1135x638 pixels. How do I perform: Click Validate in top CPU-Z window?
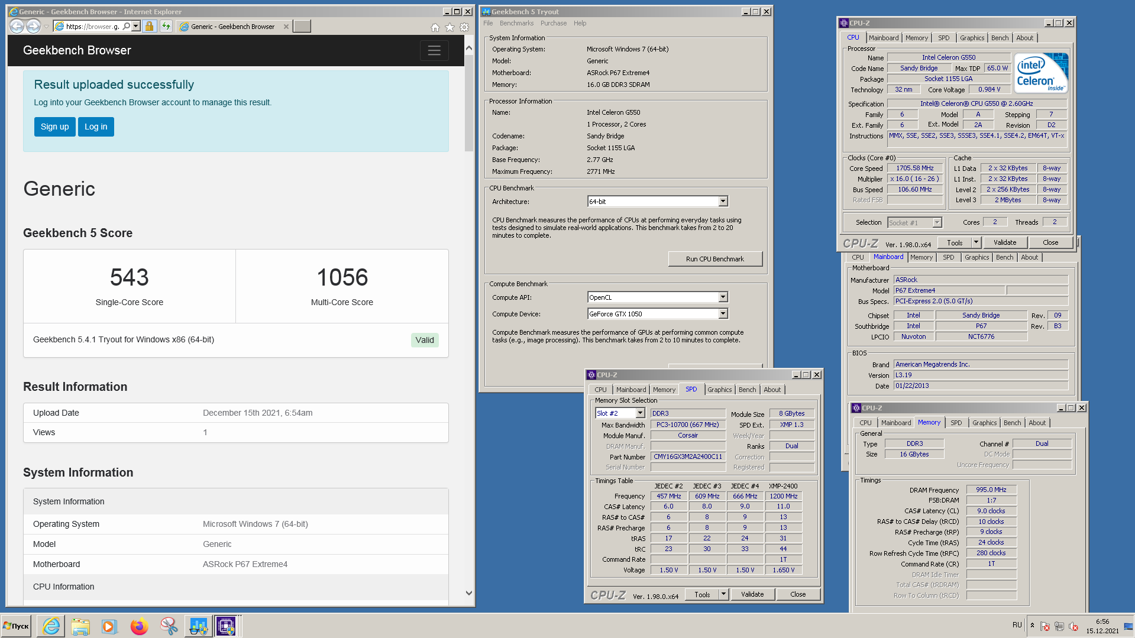(1004, 242)
